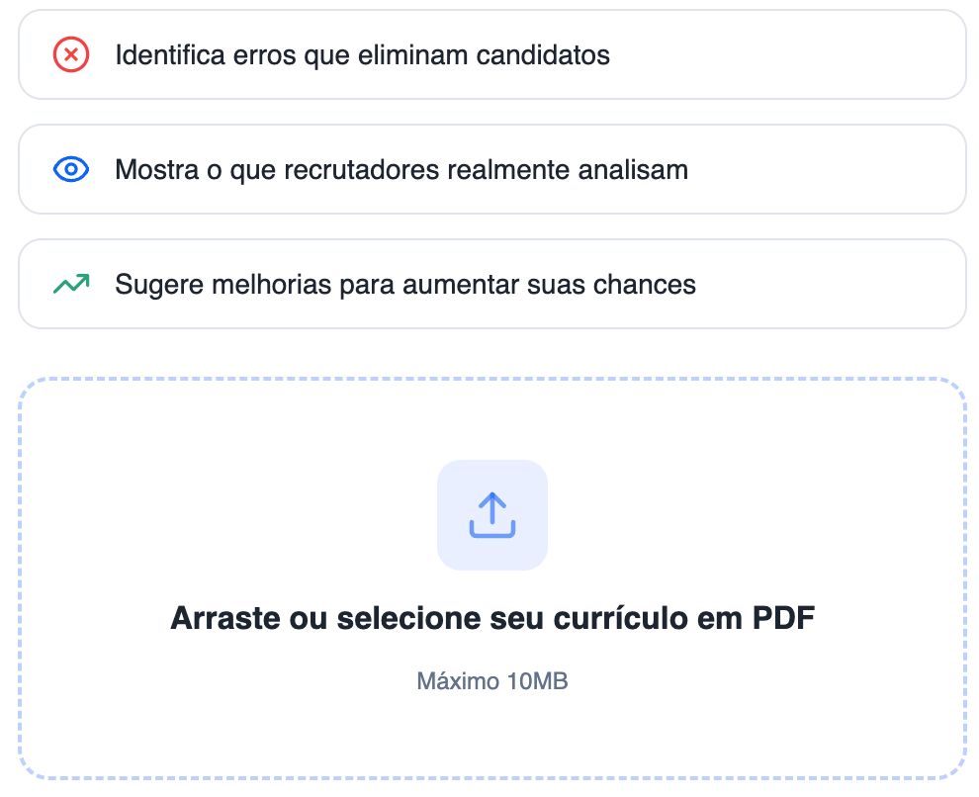Click the green trending-up arrow icon
979x797 pixels.
coord(71,285)
